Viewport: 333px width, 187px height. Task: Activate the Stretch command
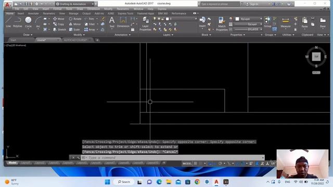(60, 30)
